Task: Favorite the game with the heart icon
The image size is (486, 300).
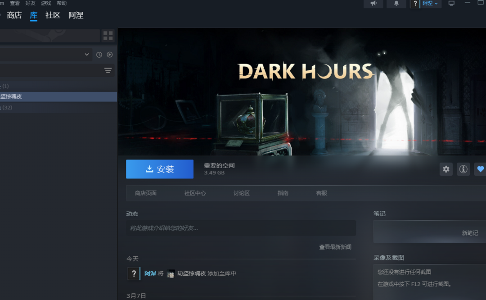Action: pyautogui.click(x=480, y=169)
